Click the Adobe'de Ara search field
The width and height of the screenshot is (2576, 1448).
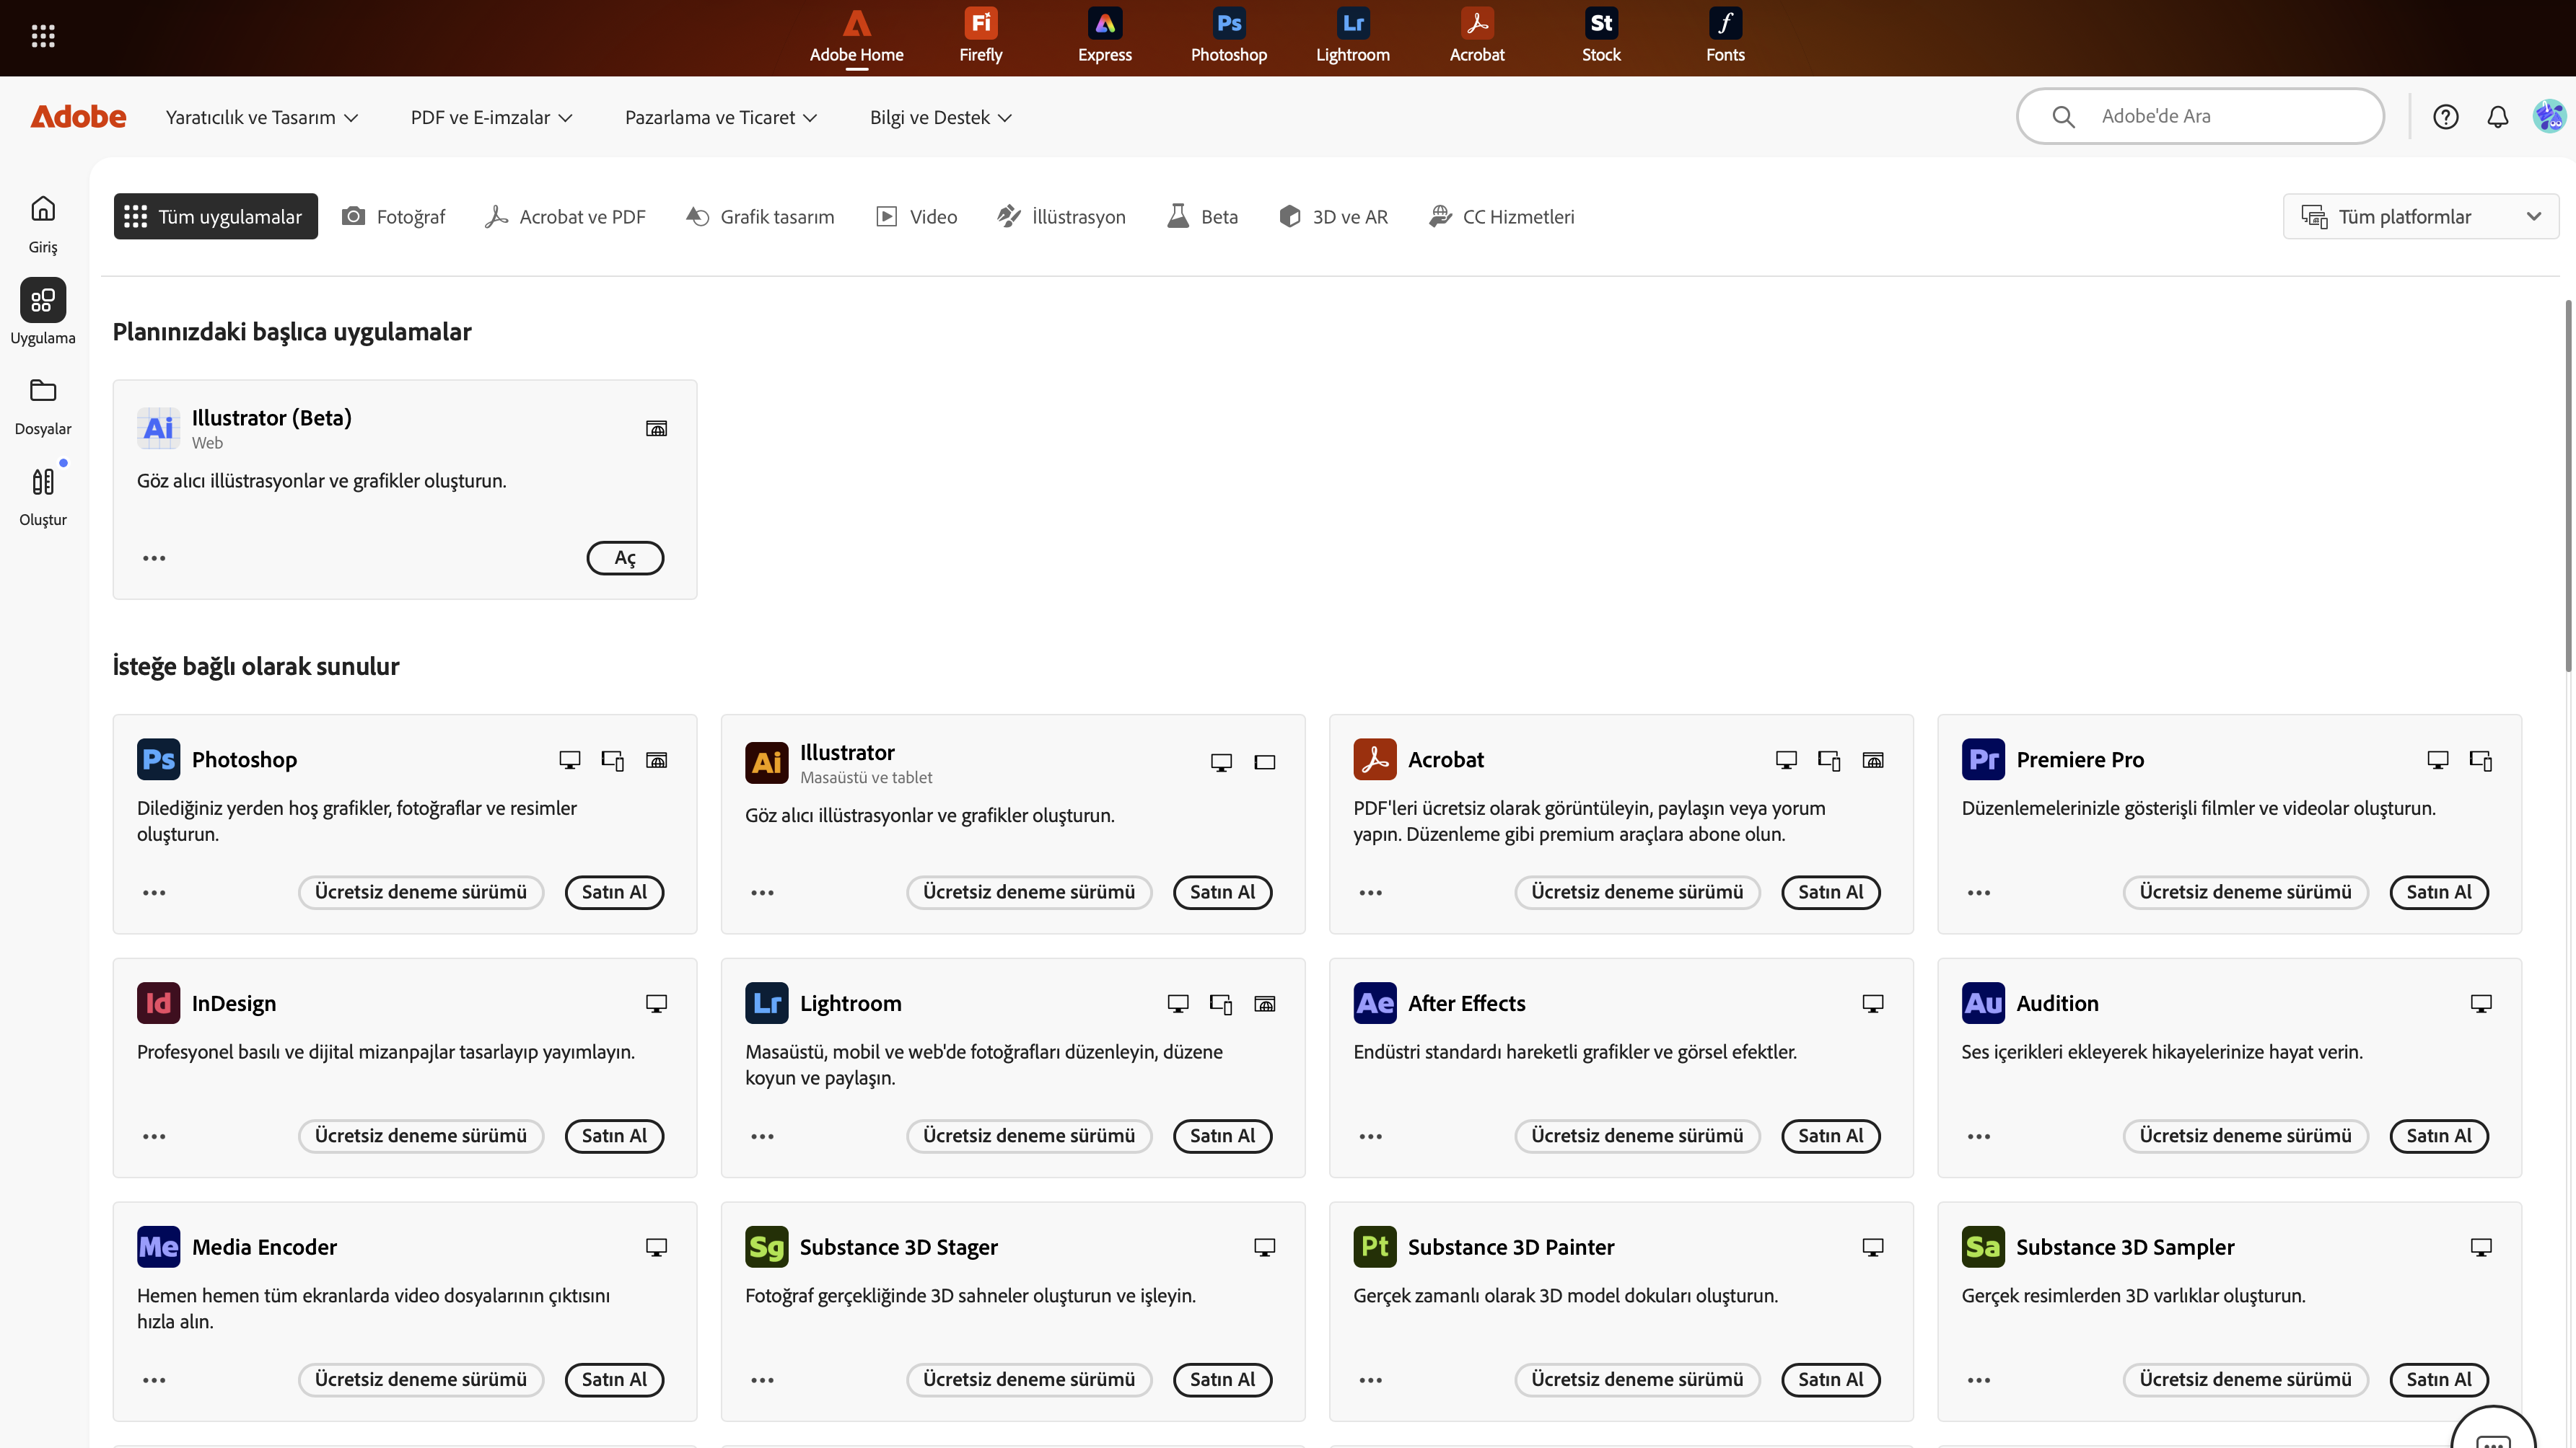2200,116
